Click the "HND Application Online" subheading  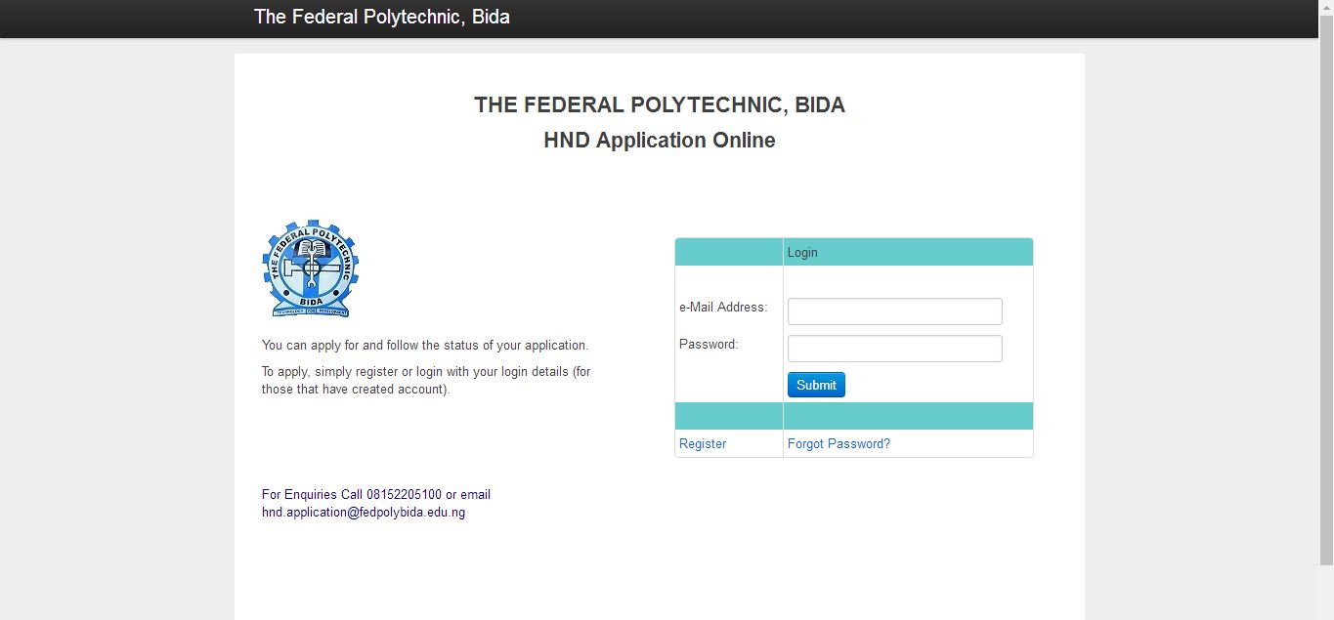coord(660,141)
